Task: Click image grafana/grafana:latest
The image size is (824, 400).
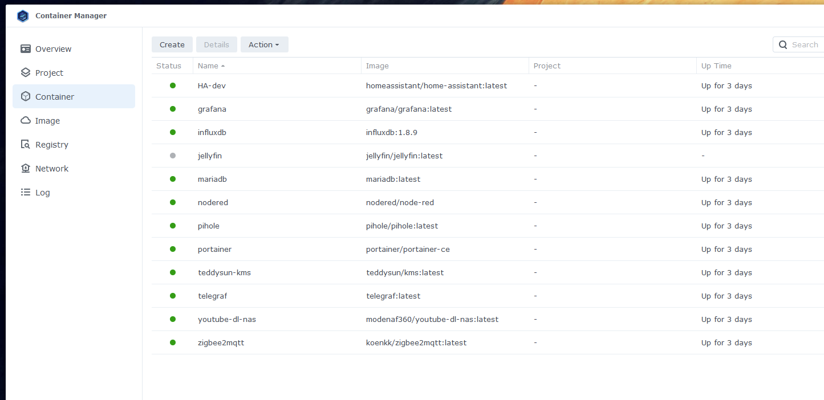Action: coord(409,109)
